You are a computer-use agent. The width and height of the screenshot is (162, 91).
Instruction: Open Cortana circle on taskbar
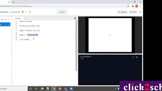pyautogui.click(x=30, y=89)
